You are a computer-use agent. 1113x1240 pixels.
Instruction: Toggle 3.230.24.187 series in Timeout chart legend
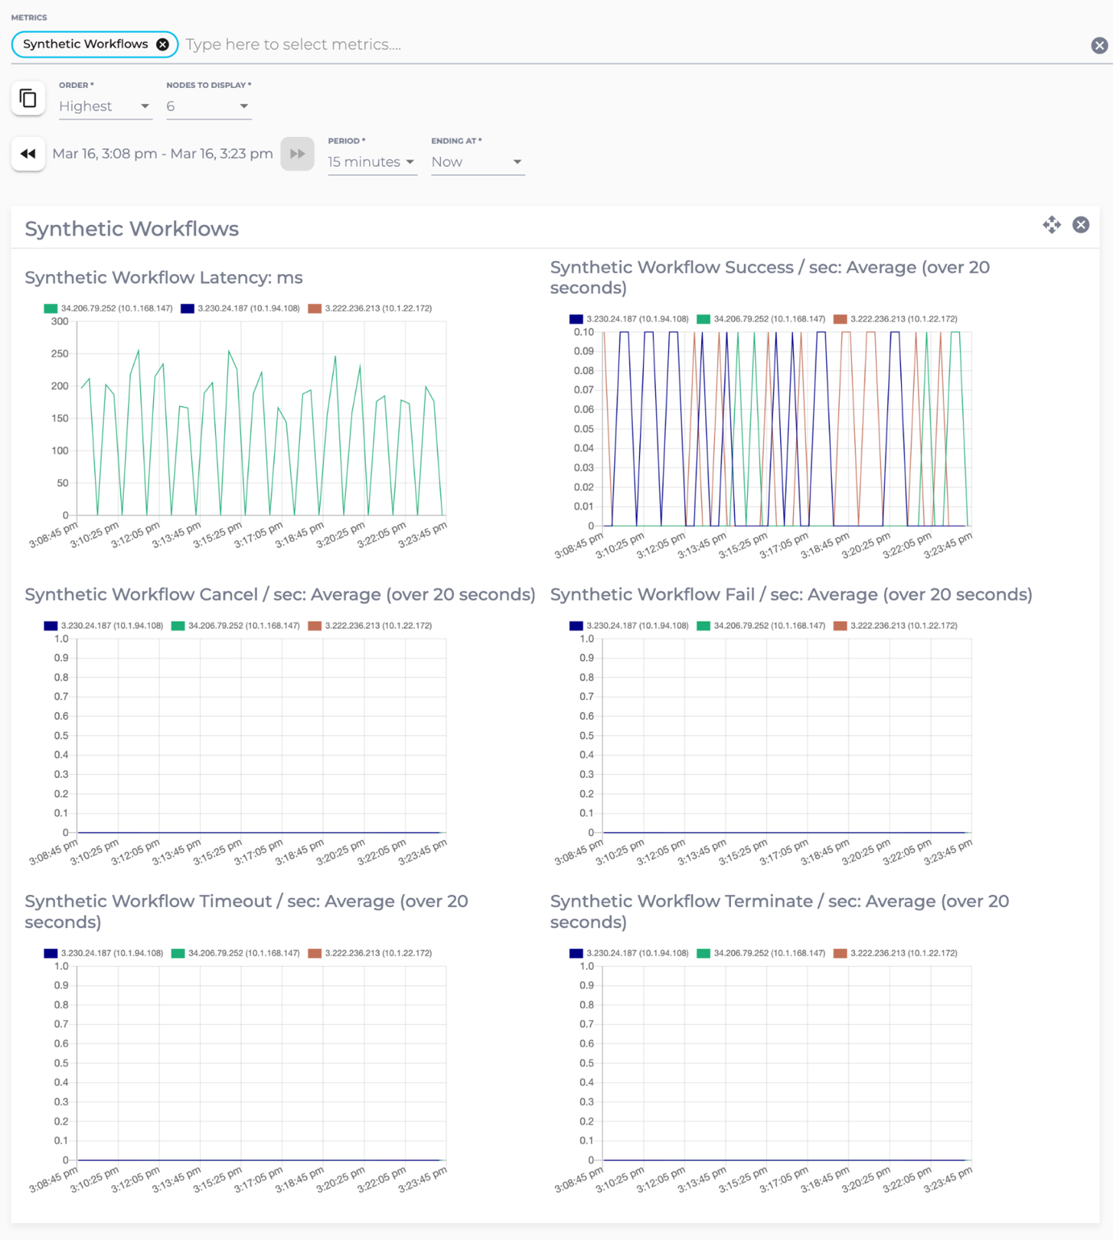104,953
